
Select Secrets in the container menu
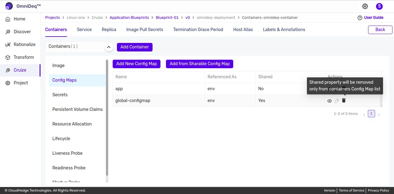77,95
